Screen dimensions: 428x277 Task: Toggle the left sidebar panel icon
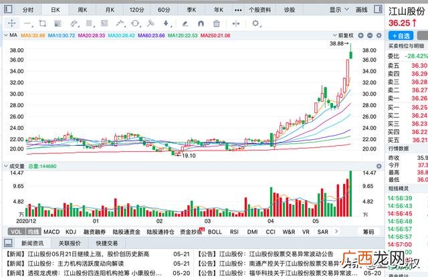coord(8,9)
